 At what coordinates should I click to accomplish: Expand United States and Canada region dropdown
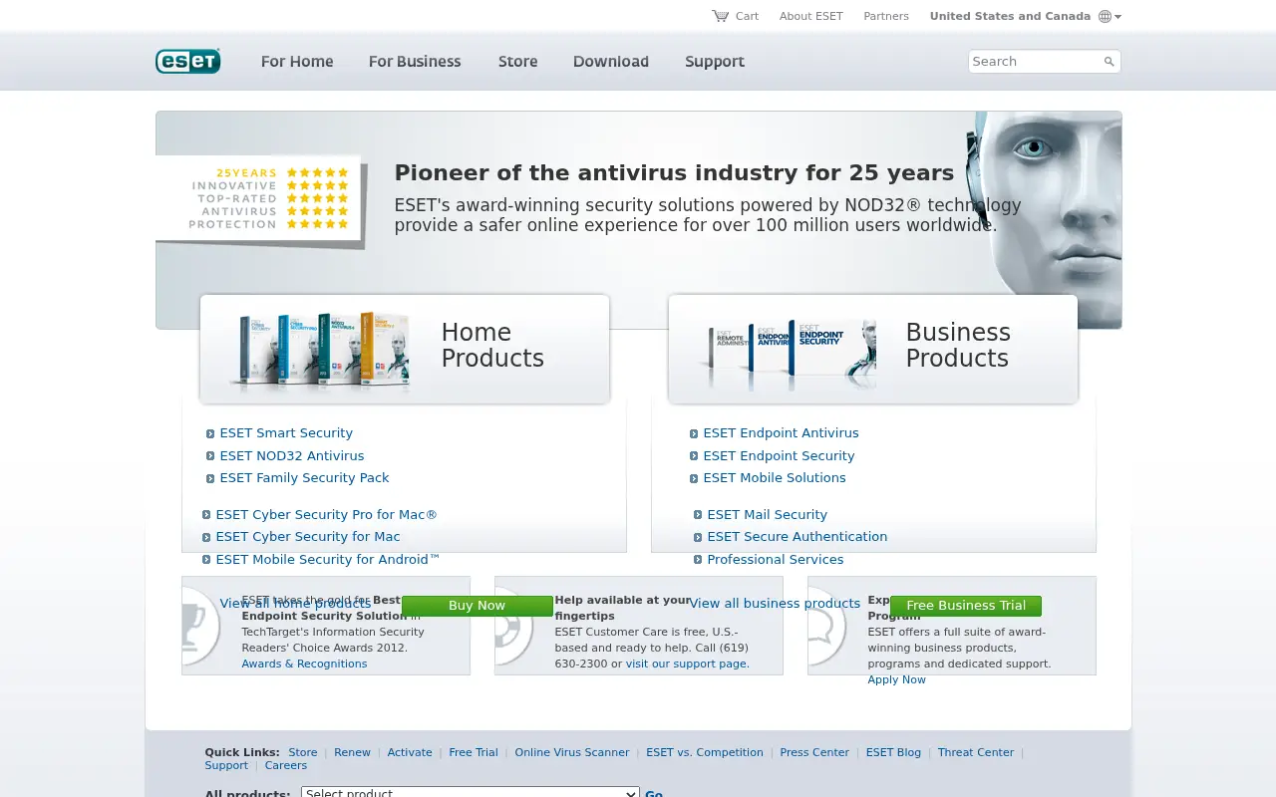click(1026, 16)
